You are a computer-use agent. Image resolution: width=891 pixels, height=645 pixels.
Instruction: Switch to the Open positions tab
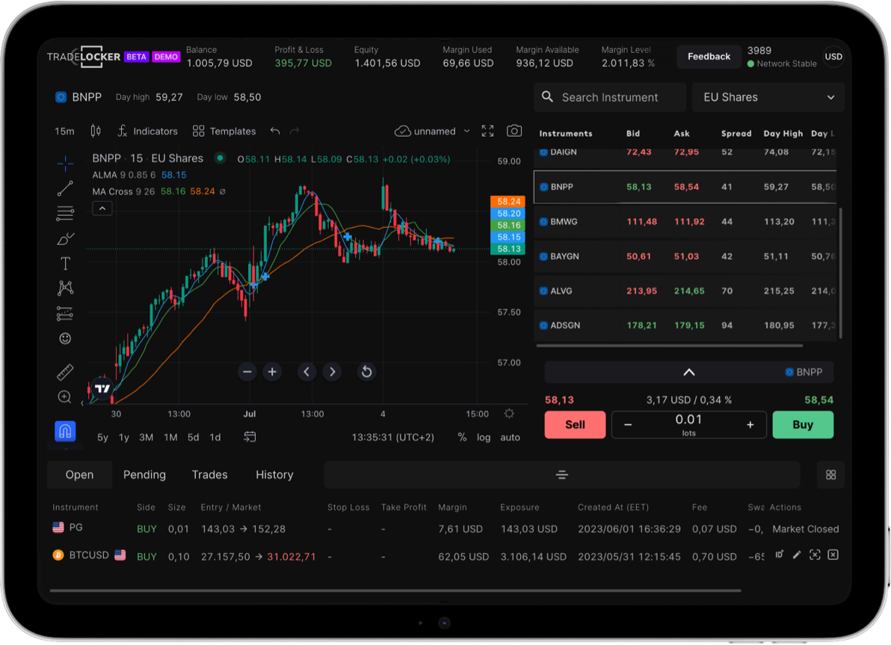79,475
